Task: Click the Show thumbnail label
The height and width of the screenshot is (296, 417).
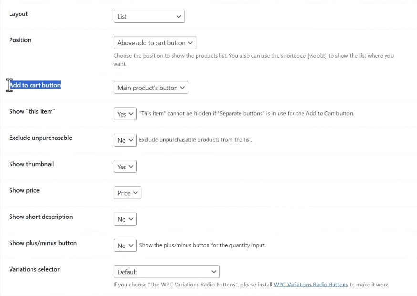Action: click(x=31, y=164)
